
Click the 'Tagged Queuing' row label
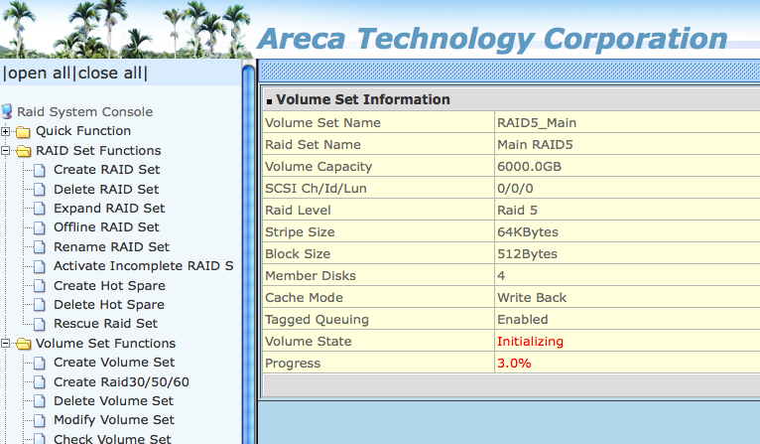pos(317,319)
